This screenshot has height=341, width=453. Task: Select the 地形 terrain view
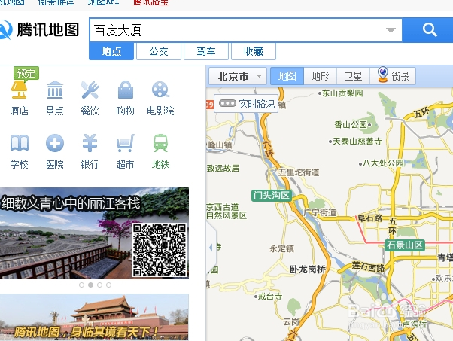[x=320, y=76]
